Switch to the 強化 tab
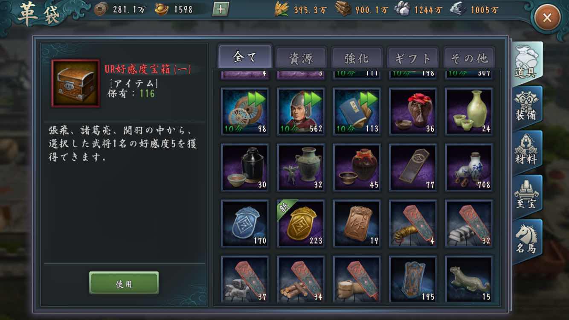This screenshot has width=569, height=320. tap(357, 58)
